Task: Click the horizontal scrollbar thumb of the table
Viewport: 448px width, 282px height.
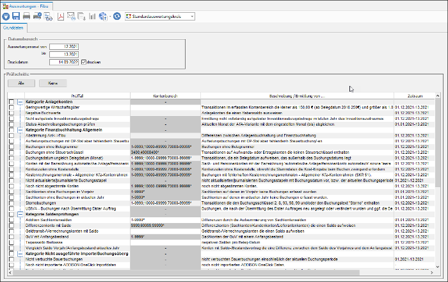Action: [x=186, y=272]
